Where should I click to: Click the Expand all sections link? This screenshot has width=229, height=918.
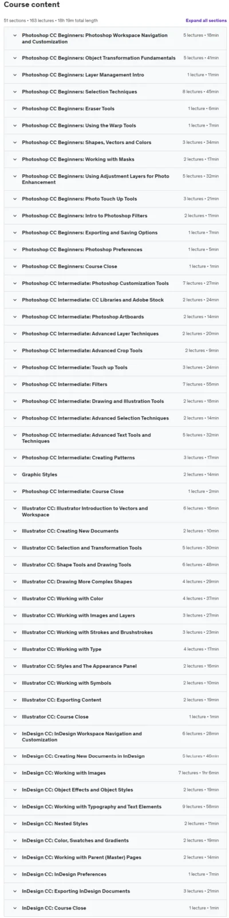coord(206,20)
